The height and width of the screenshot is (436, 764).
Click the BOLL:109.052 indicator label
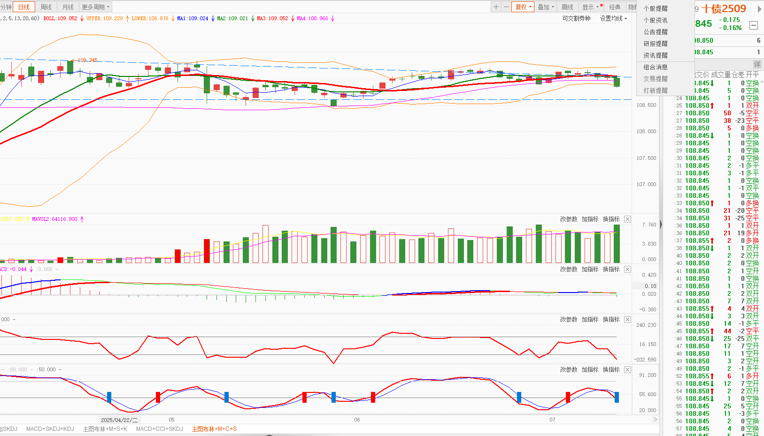60,19
